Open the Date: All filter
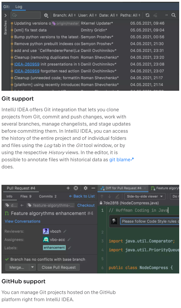The height and width of the screenshot is (308, 181). pos(107,15)
